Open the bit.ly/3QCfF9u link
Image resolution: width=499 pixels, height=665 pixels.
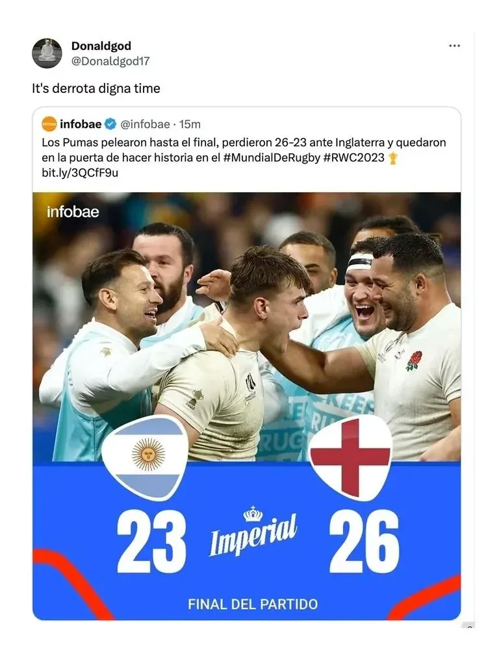80,173
